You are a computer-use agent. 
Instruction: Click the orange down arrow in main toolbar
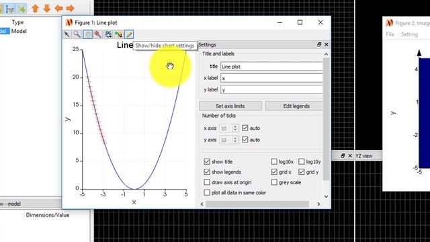[x=47, y=9]
